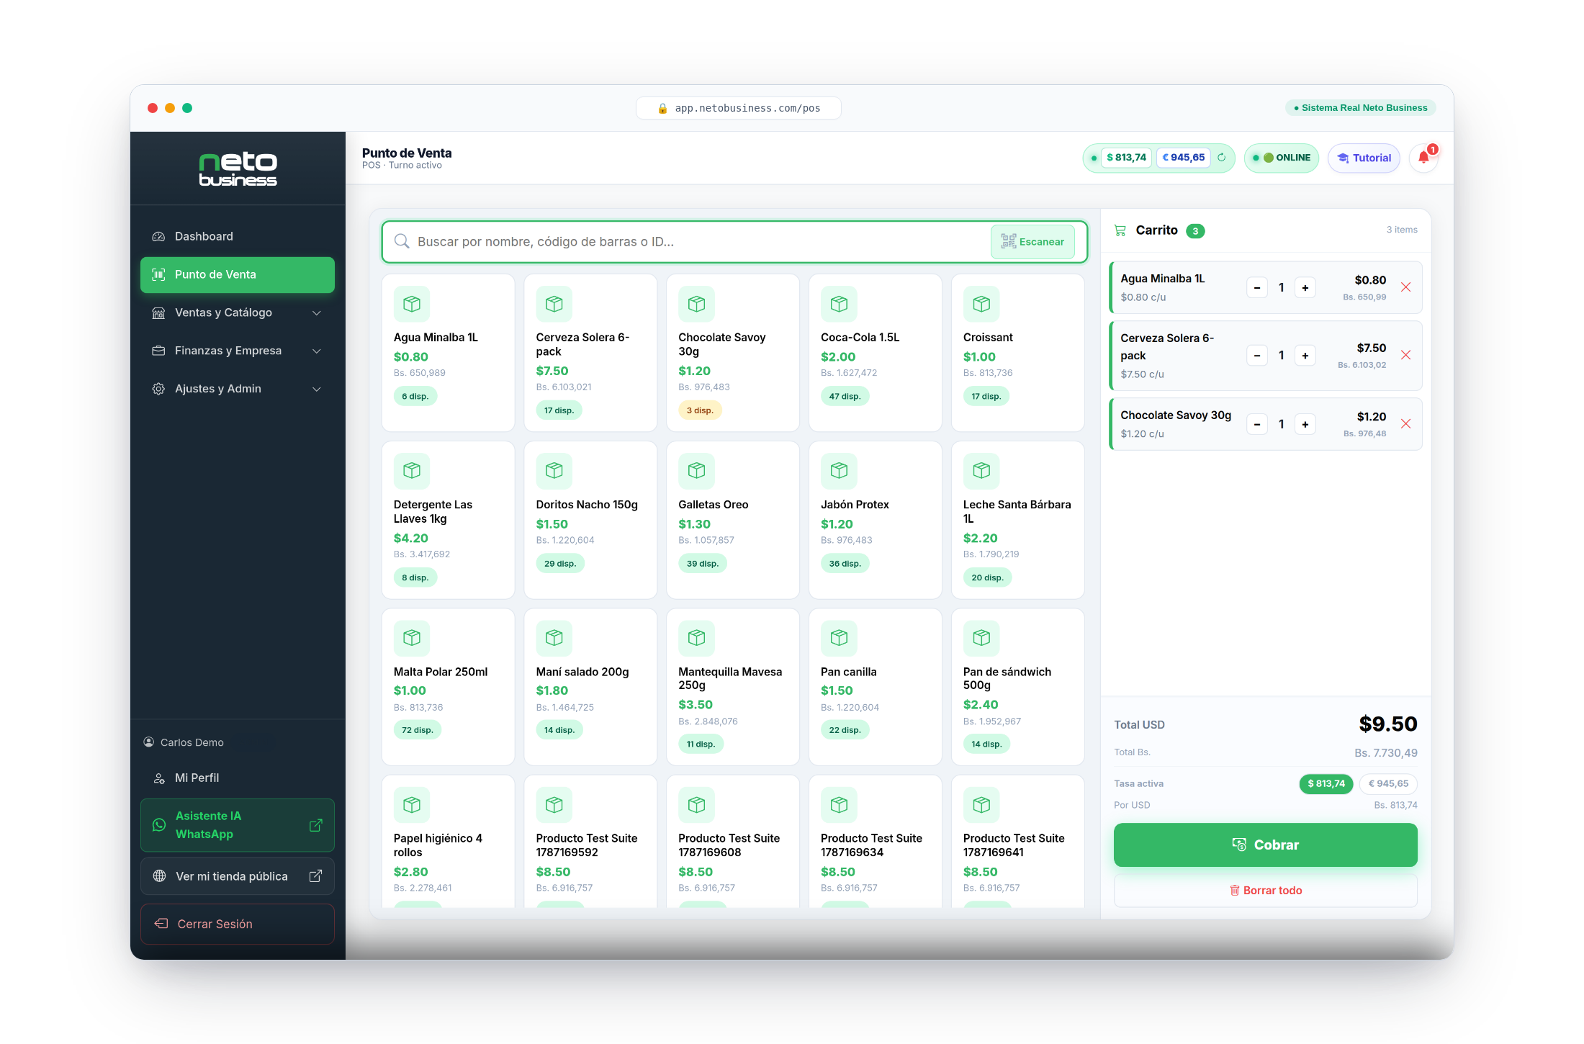This screenshot has width=1584, height=1044.
Task: Open the Tutorial button
Action: point(1364,158)
